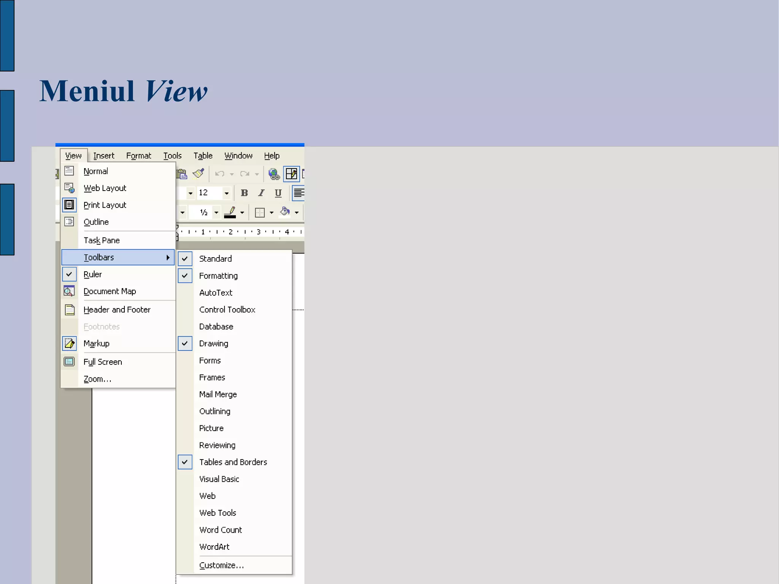
Task: Click the Italic formatting icon
Action: pyautogui.click(x=261, y=193)
